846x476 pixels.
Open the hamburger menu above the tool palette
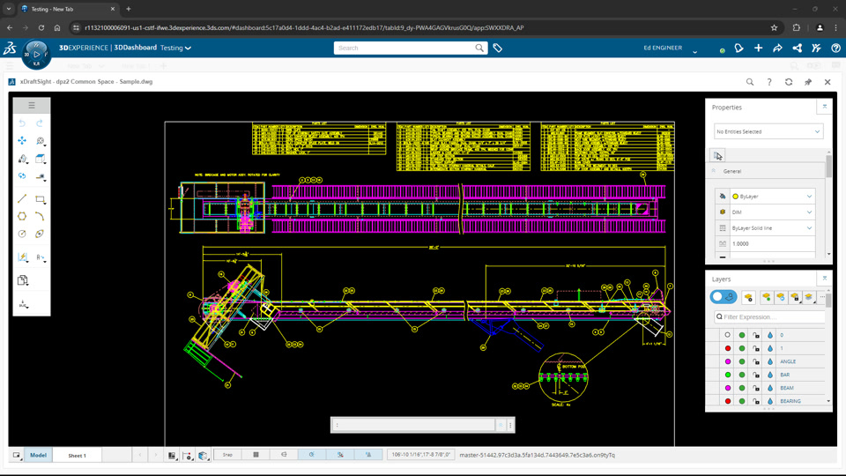tap(32, 105)
